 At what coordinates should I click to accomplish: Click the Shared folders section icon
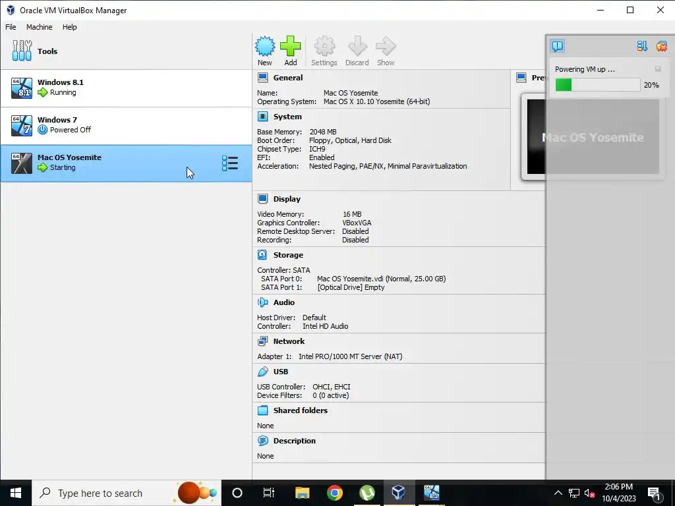pyautogui.click(x=262, y=410)
